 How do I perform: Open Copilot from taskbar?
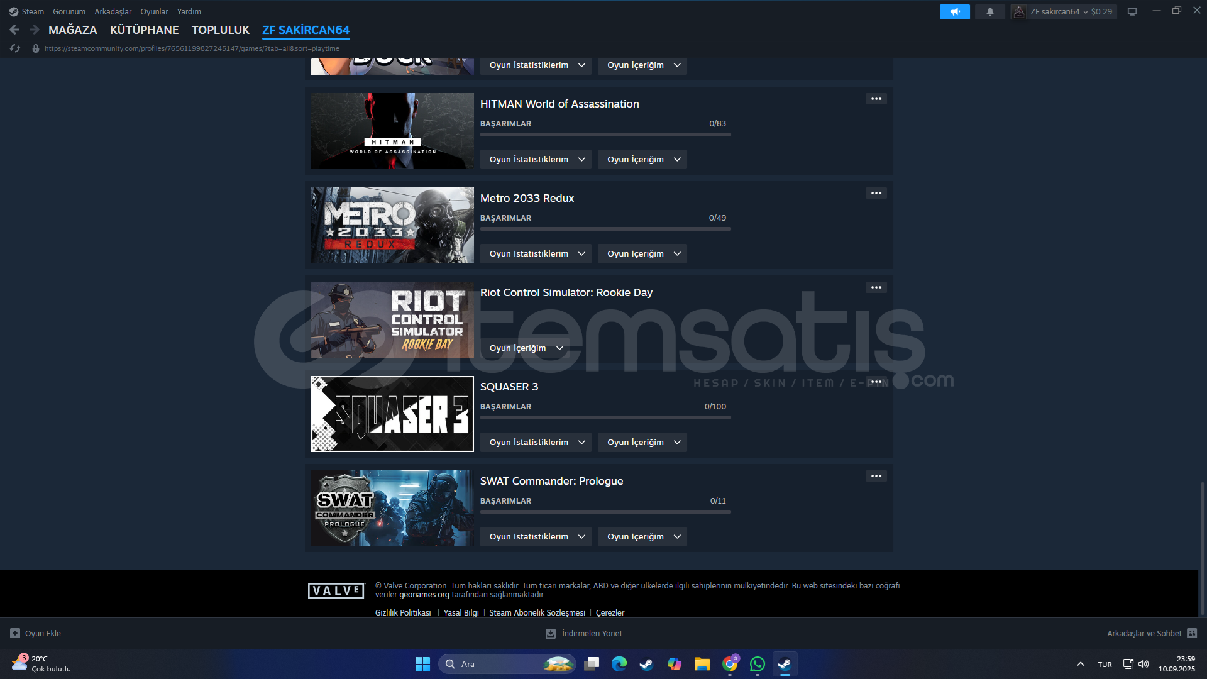click(x=675, y=664)
